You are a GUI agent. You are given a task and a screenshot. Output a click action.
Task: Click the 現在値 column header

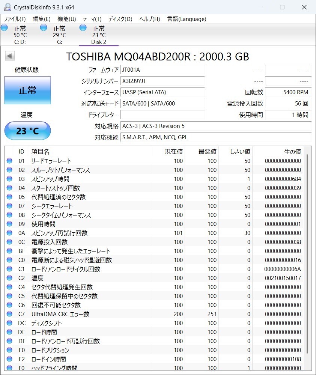click(x=168, y=152)
